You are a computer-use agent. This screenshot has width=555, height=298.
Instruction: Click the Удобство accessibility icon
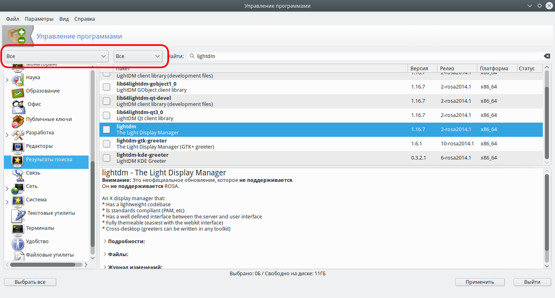(18, 243)
